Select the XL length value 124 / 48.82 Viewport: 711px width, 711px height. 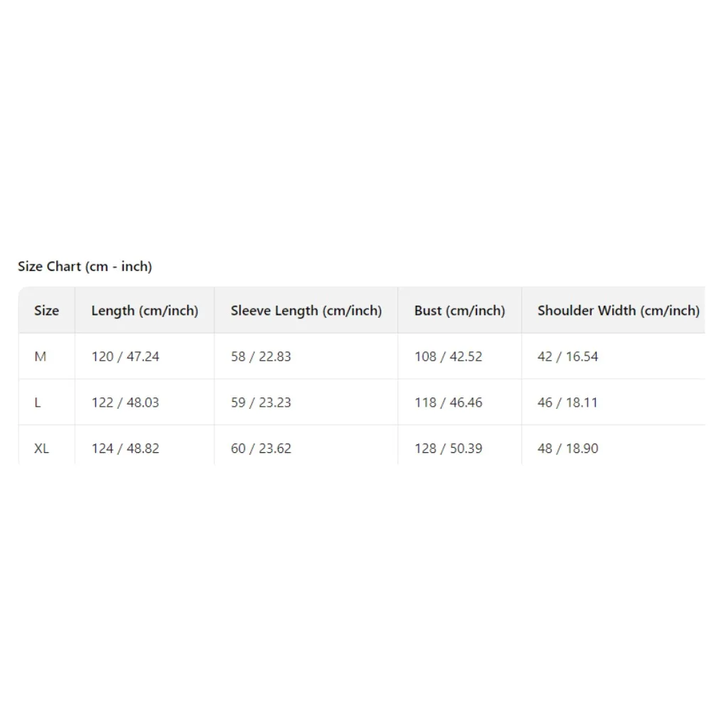pos(125,449)
